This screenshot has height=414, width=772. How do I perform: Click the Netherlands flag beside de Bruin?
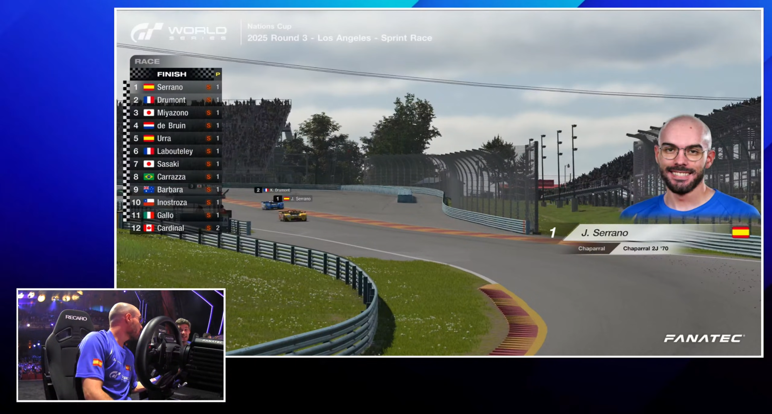tap(149, 125)
